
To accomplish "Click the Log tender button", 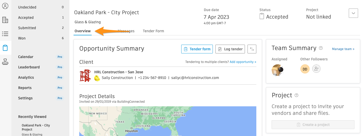I will pyautogui.click(x=230, y=49).
